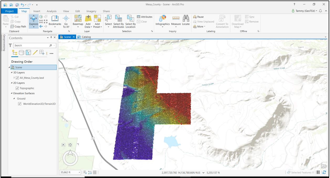
Task: Open the scene scale dropdown
Action: point(80,172)
